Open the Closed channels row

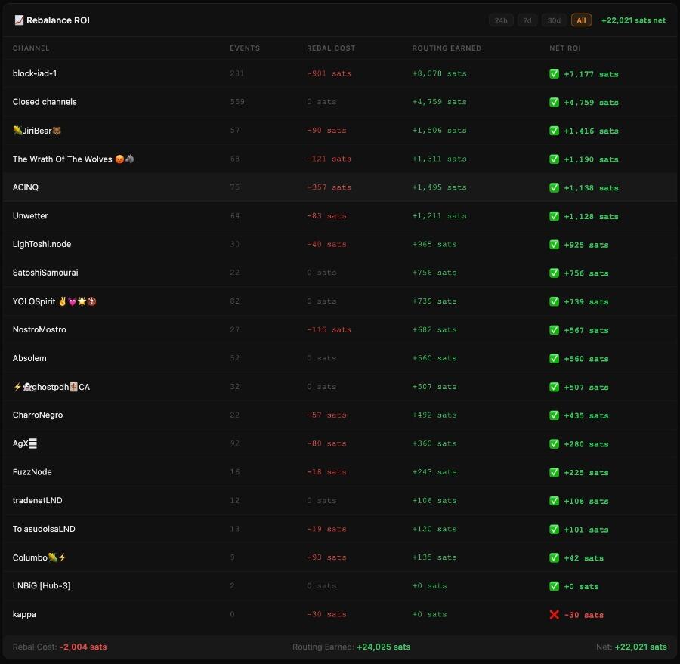tap(340, 102)
